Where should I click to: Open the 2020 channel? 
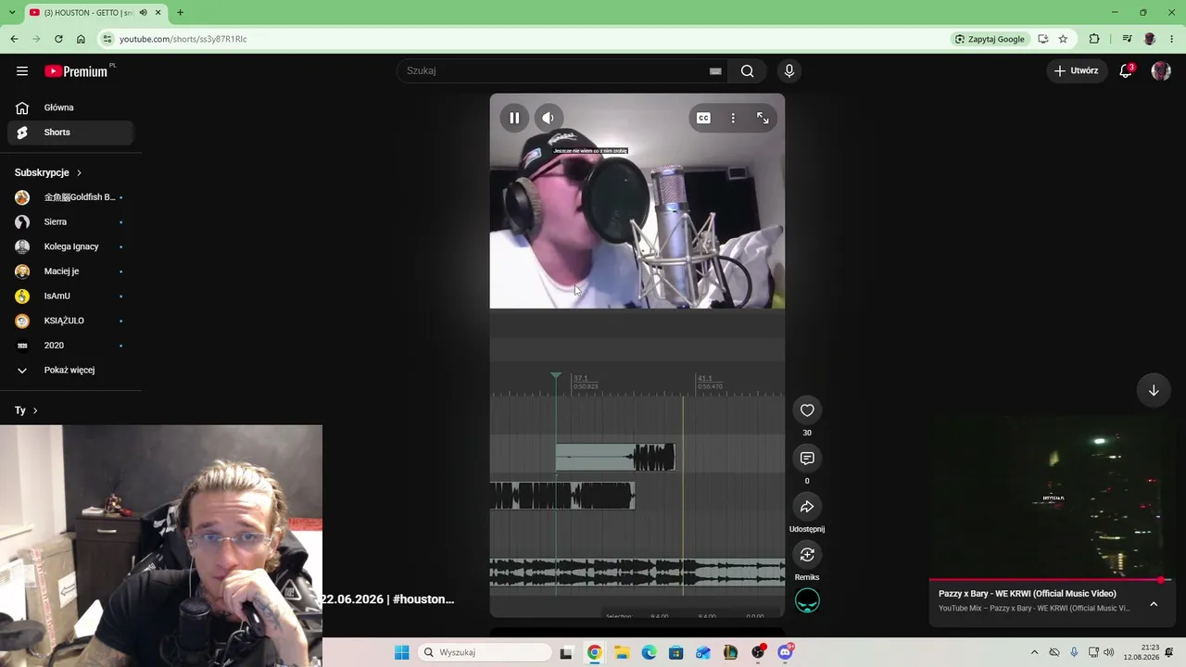pos(70,346)
